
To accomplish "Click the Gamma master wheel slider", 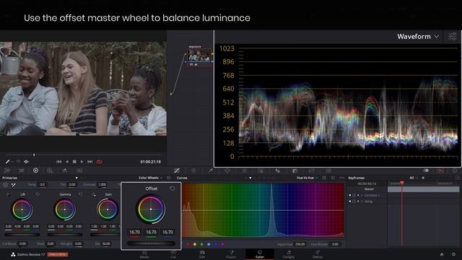I will pos(65,235).
